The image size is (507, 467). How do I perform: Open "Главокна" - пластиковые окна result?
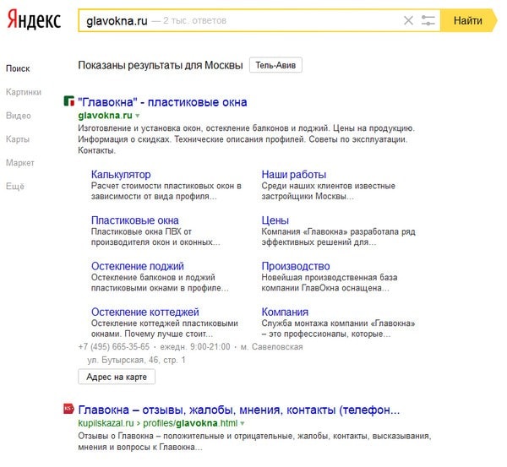(162, 102)
